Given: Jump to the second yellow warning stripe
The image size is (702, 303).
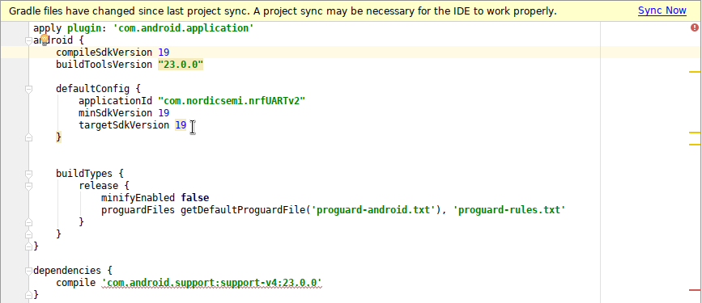Looking at the screenshot, I should point(695,133).
